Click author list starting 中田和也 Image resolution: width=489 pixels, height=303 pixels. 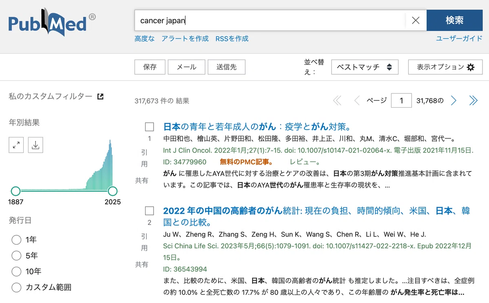309,138
